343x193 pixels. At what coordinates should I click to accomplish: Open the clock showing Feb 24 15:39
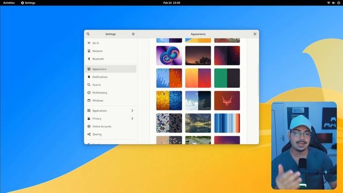click(x=171, y=3)
